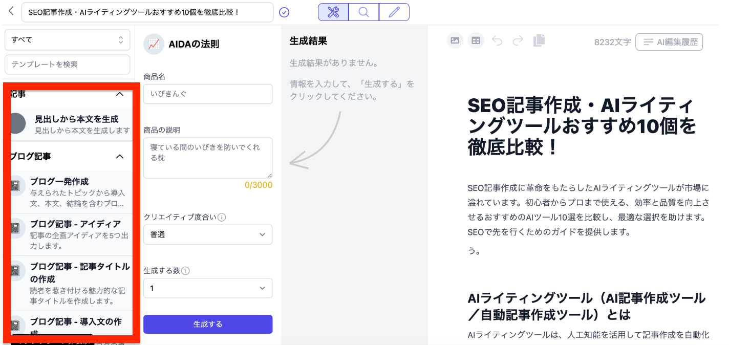The width and height of the screenshot is (729, 345).
Task: Open the 生成する数 dropdown
Action: point(208,288)
